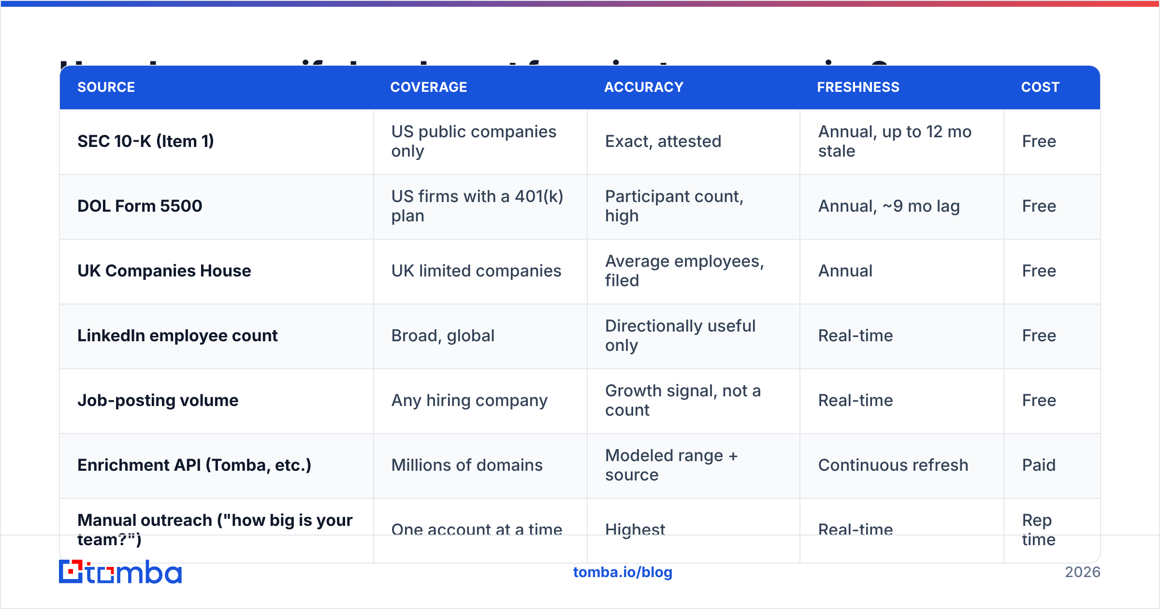Click the 2026 year text
Screen dimensions: 1160x609
(x=1083, y=572)
